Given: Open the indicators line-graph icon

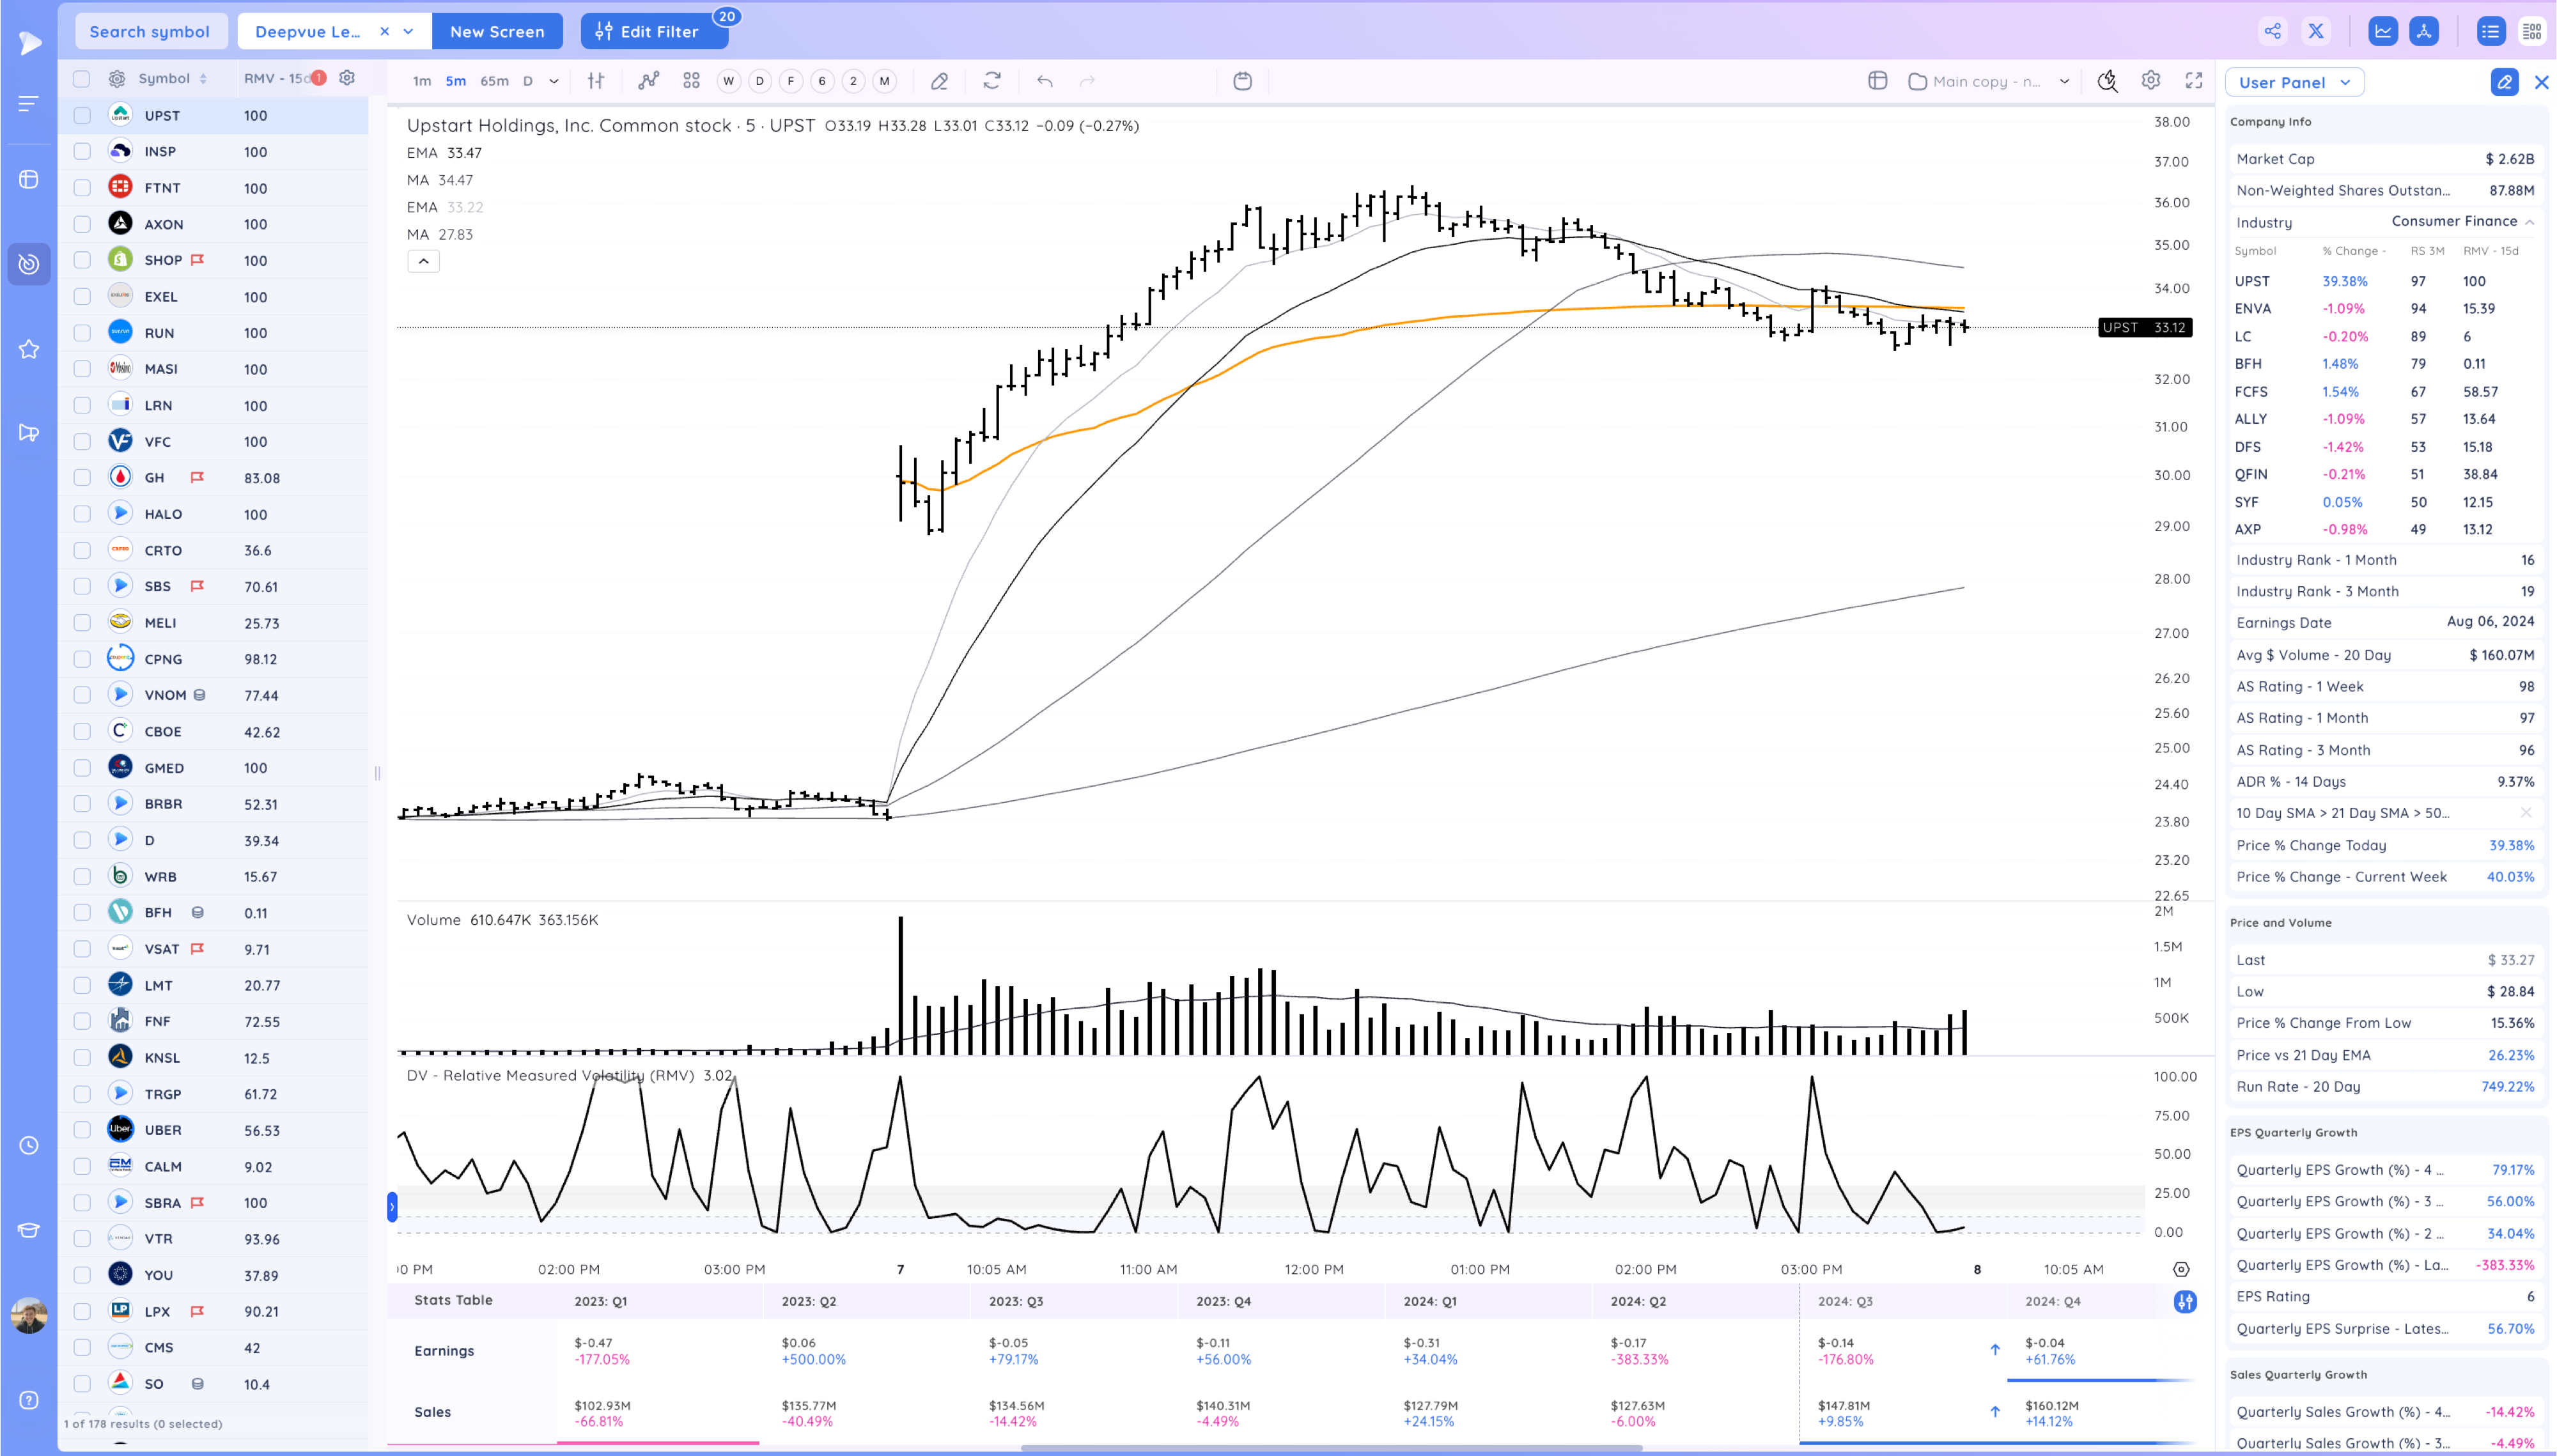Looking at the screenshot, I should [649, 81].
